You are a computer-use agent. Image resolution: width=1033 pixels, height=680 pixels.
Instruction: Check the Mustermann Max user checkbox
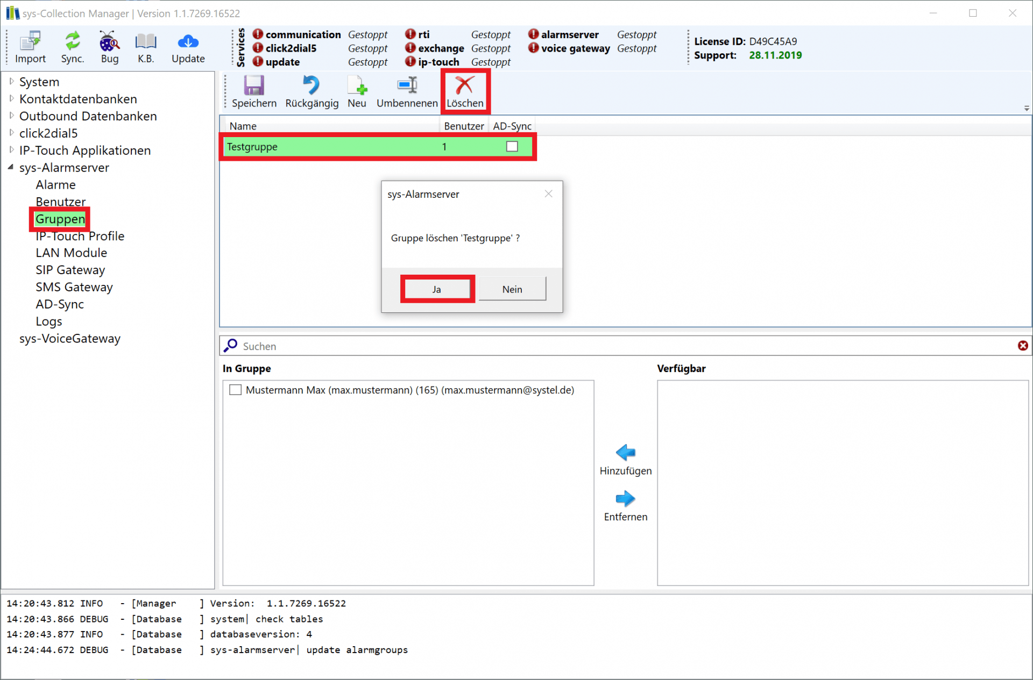(235, 390)
